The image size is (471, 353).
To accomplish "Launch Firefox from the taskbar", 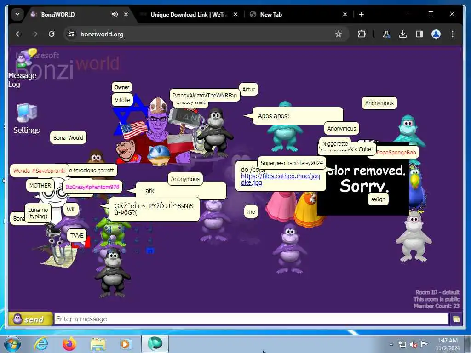I will [69, 344].
